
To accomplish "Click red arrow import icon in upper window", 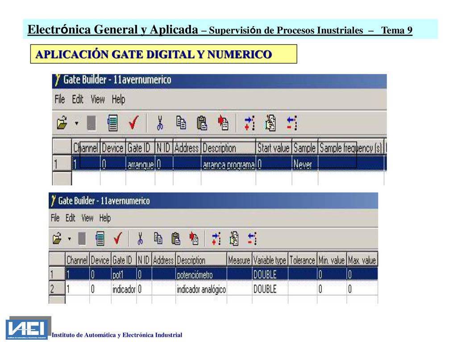I will tap(223, 123).
